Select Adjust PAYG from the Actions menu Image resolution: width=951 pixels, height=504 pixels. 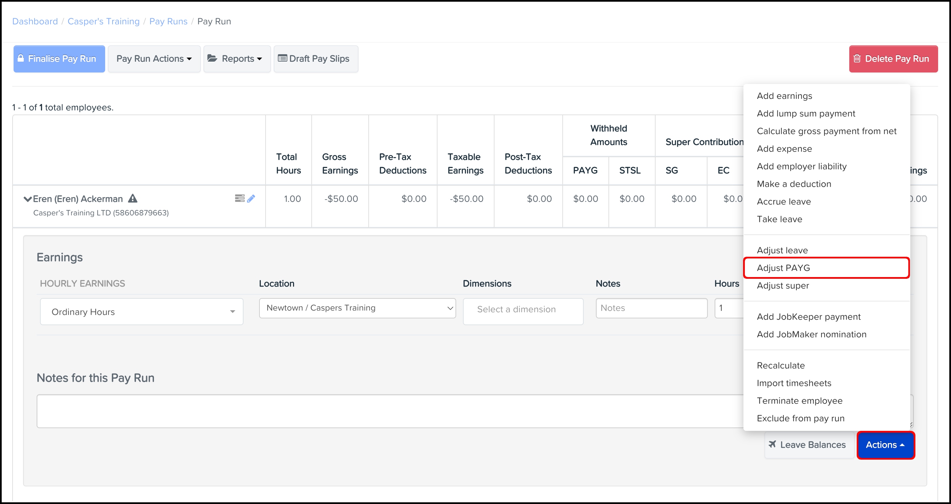point(783,268)
